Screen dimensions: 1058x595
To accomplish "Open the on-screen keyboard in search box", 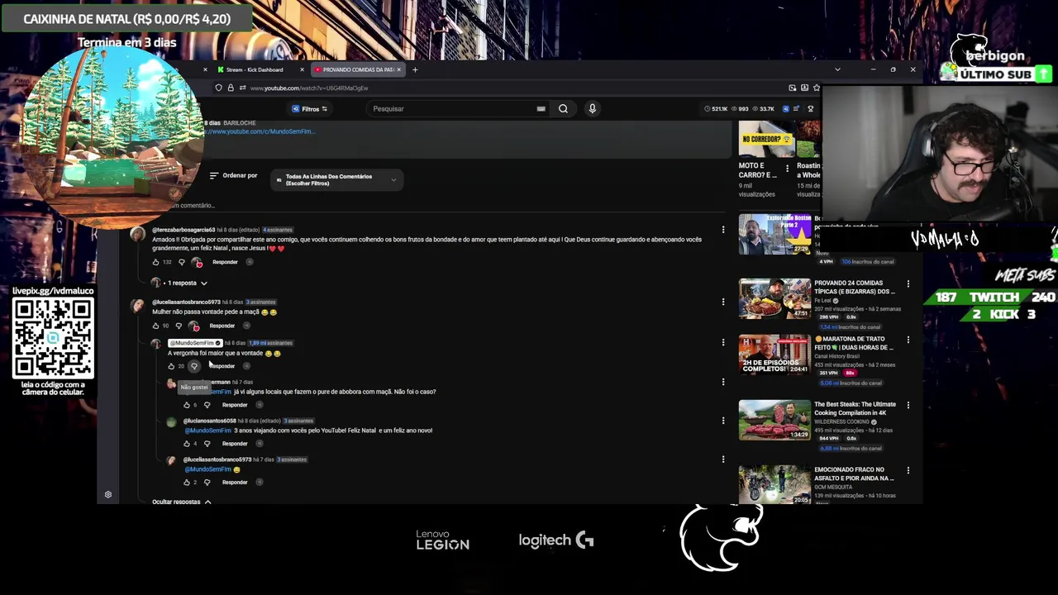I will coord(541,108).
